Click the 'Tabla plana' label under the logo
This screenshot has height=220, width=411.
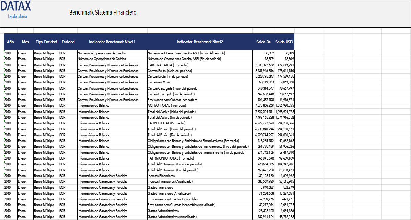(x=17, y=16)
